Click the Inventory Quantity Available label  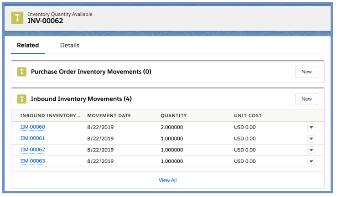(x=60, y=14)
